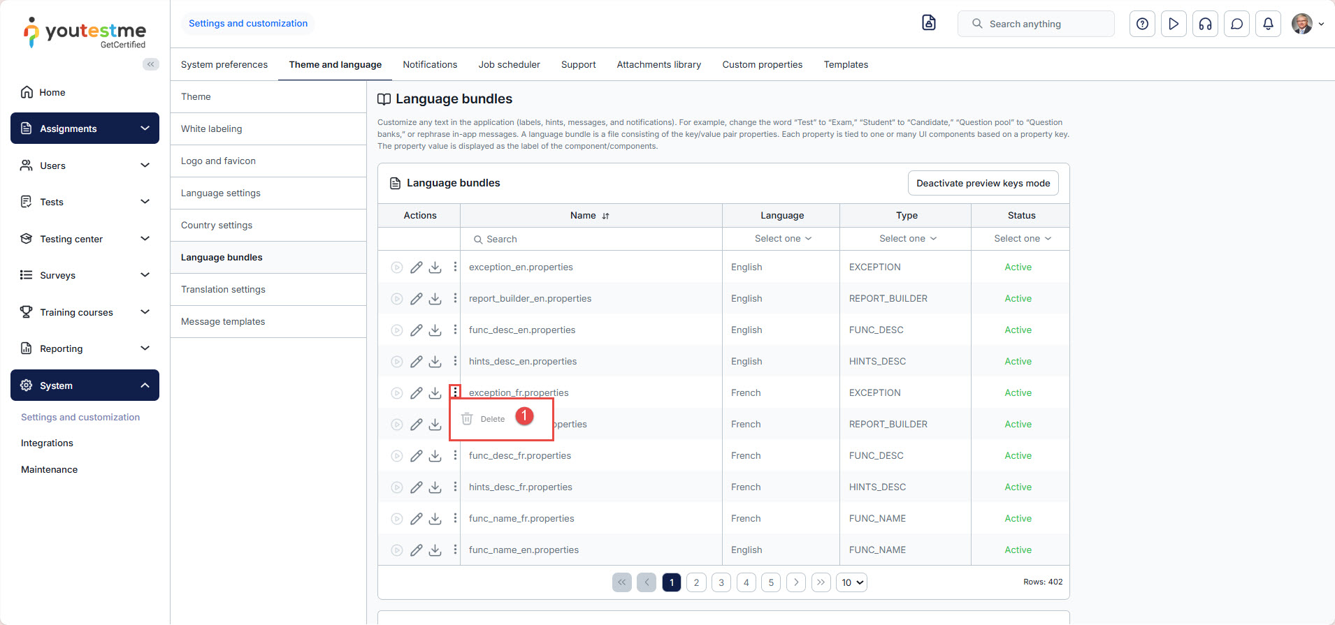Click the help question mark icon

(x=1142, y=24)
